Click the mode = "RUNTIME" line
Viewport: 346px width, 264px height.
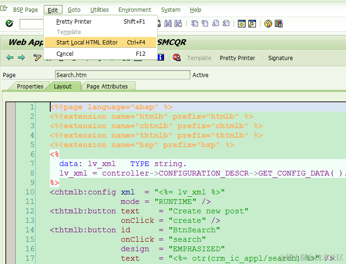pos(166,202)
